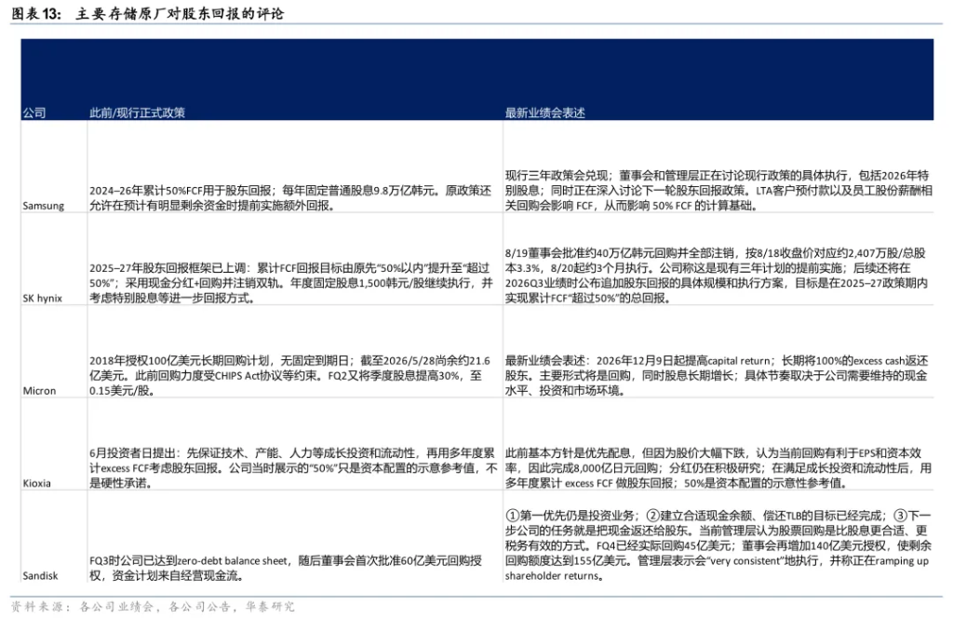Select the '最新业绩会表述' column header
The width and height of the screenshot is (953, 618).
(545, 113)
